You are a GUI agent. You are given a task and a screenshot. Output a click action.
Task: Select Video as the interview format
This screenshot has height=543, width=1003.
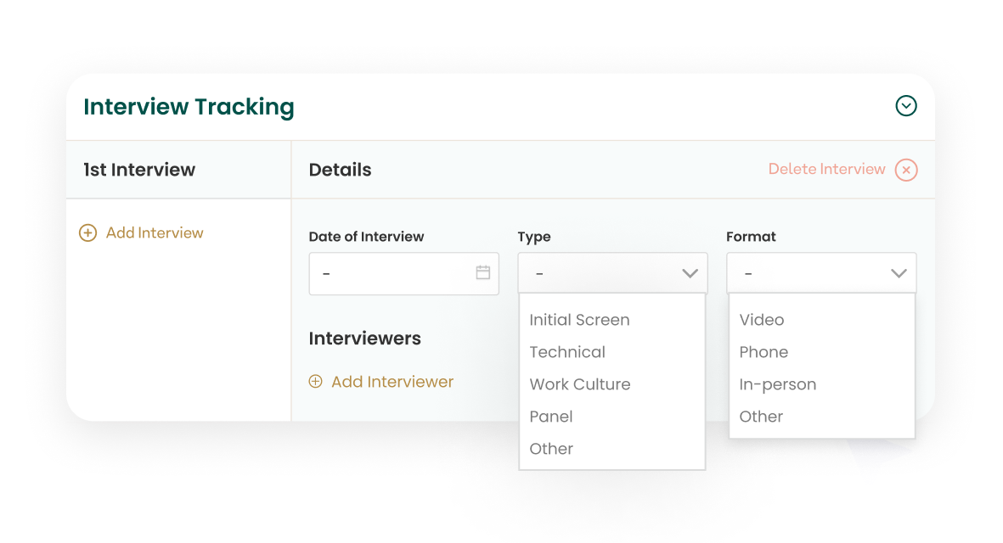761,320
